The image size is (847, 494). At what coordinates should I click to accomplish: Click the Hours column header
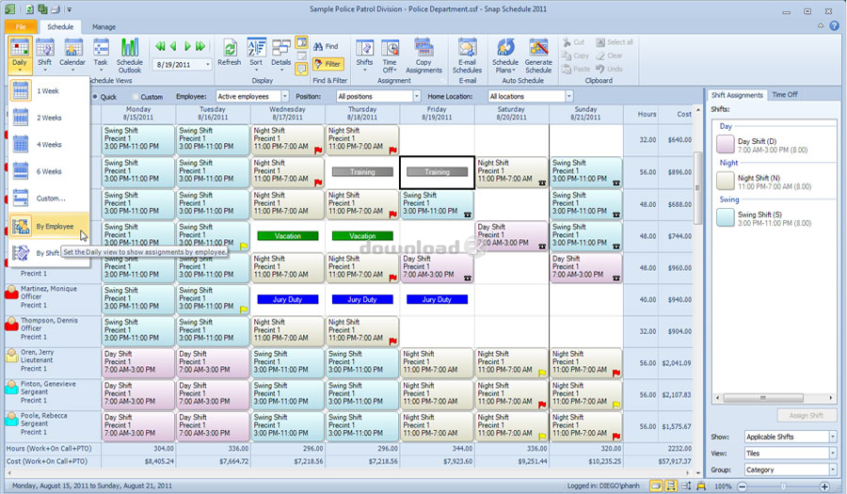(x=647, y=114)
